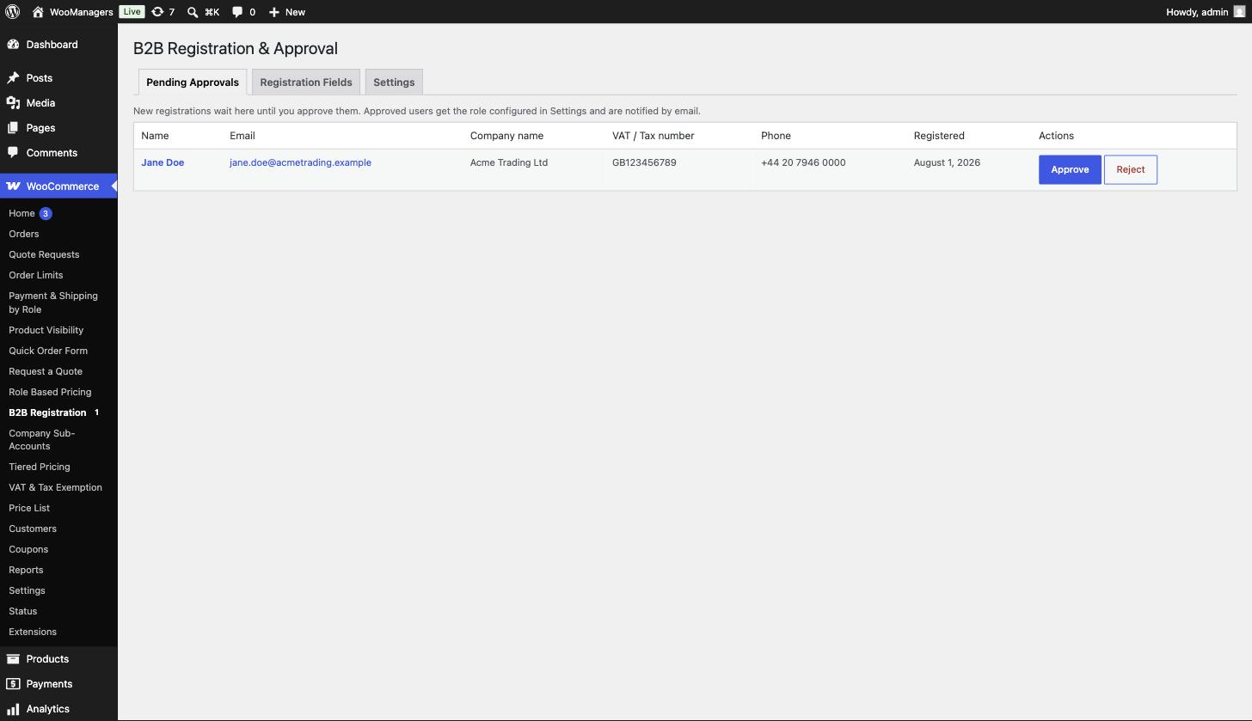The image size is (1252, 721).
Task: Click the Products box icon
Action: 13,659
